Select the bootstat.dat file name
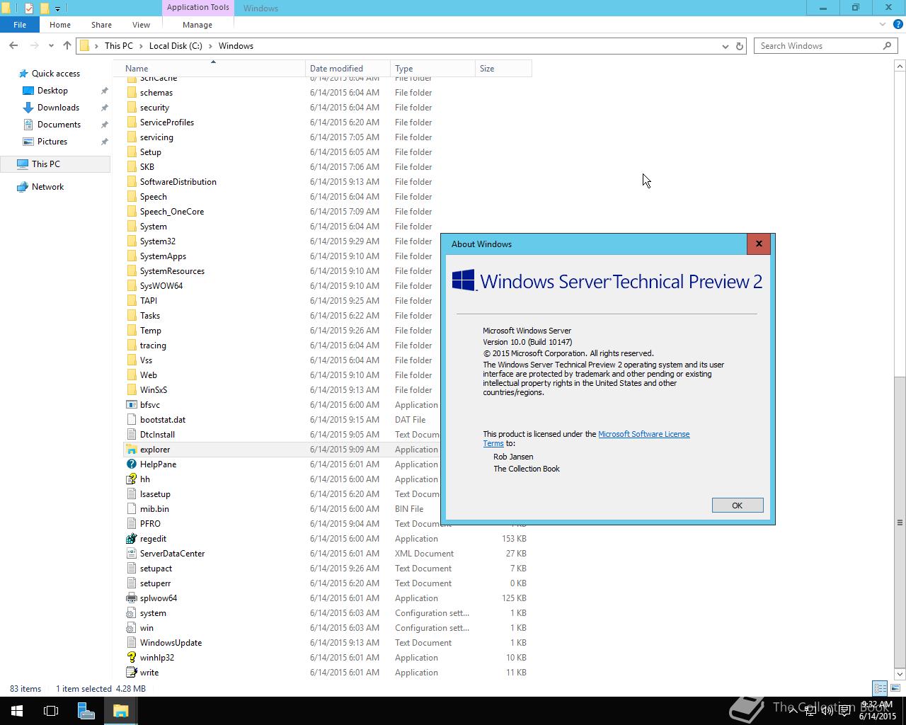Image resolution: width=906 pixels, height=725 pixels. 163,420
